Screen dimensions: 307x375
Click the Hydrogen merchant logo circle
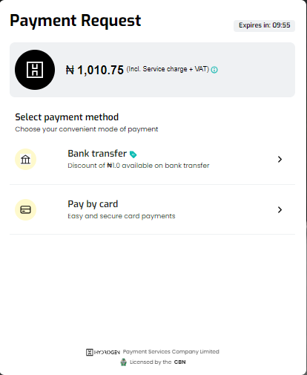point(35,70)
